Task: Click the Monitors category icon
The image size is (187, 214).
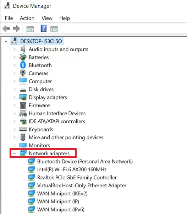Action: (x=23, y=145)
